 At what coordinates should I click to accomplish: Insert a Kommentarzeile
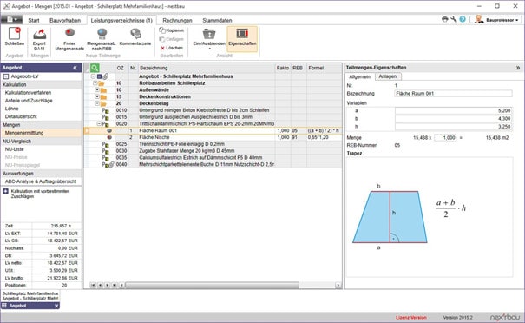(135, 36)
